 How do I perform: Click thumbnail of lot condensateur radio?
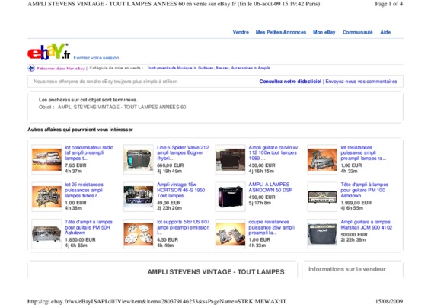click(46, 159)
